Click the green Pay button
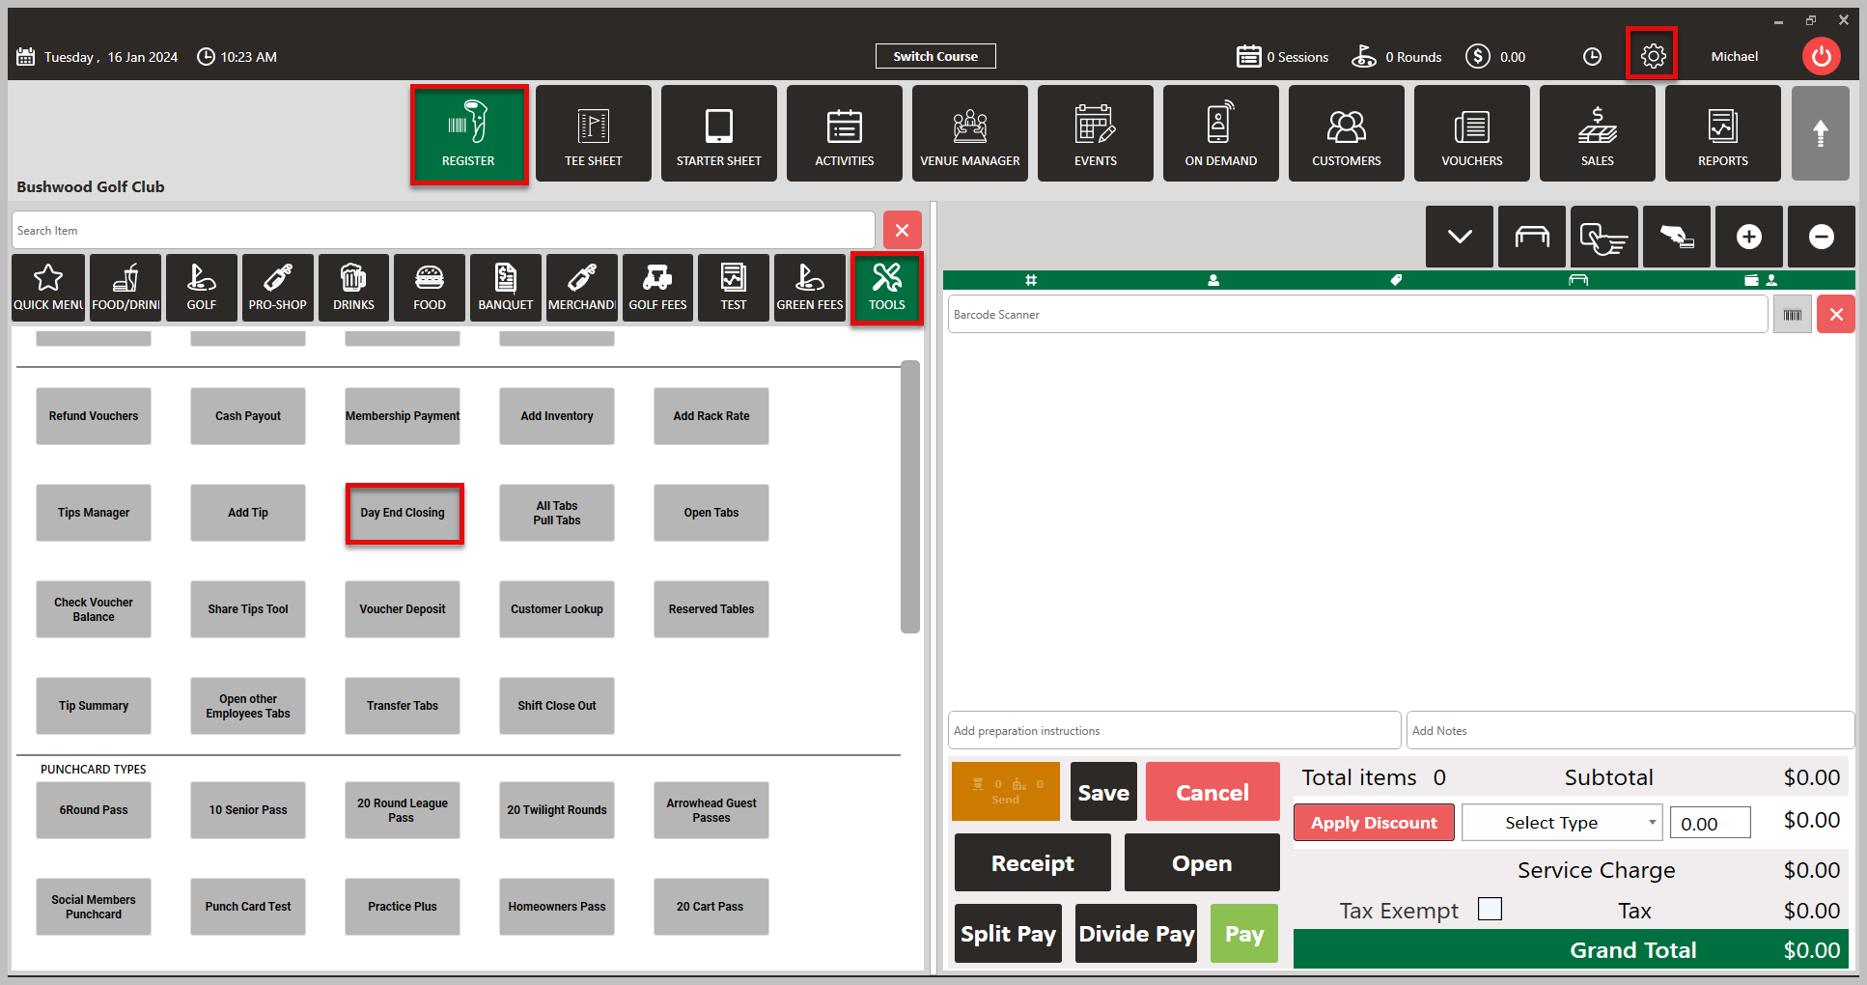This screenshot has height=985, width=1867. 1244,933
